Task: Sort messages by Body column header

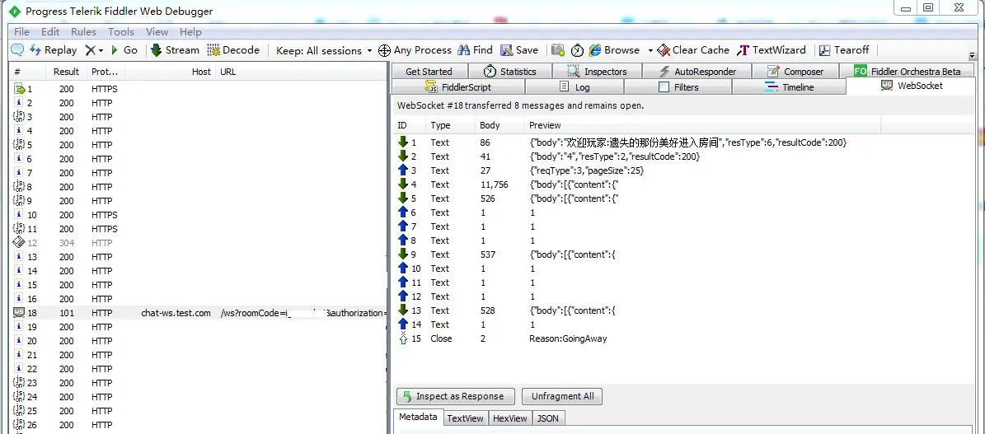Action: coord(500,125)
